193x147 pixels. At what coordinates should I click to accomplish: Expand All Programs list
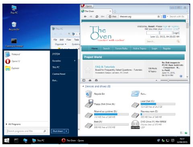point(13,124)
